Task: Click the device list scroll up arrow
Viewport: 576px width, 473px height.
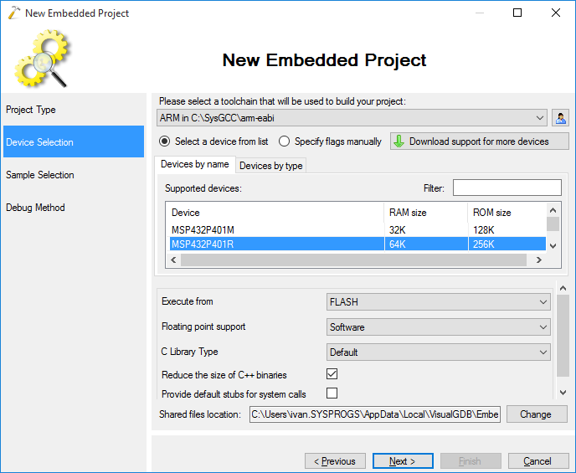Action: coord(553,210)
